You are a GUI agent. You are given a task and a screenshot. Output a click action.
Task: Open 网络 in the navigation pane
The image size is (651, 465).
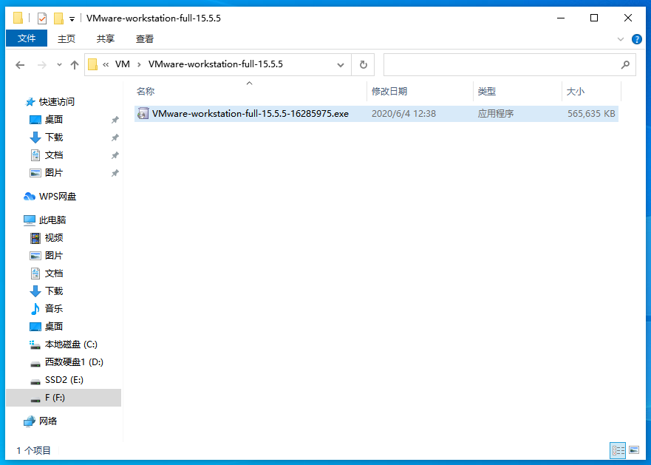[x=48, y=421]
